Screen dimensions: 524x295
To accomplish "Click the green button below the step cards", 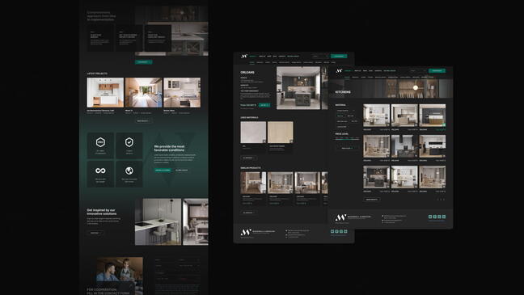I will pyautogui.click(x=143, y=61).
